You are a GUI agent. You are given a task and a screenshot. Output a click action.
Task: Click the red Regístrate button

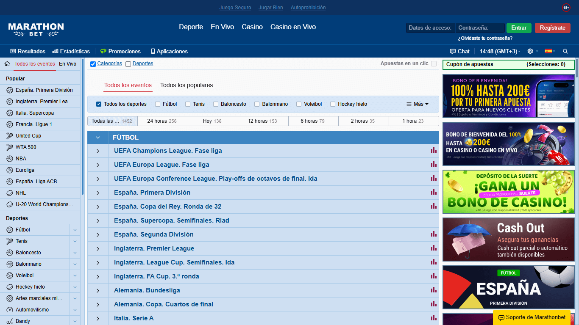[x=553, y=28]
